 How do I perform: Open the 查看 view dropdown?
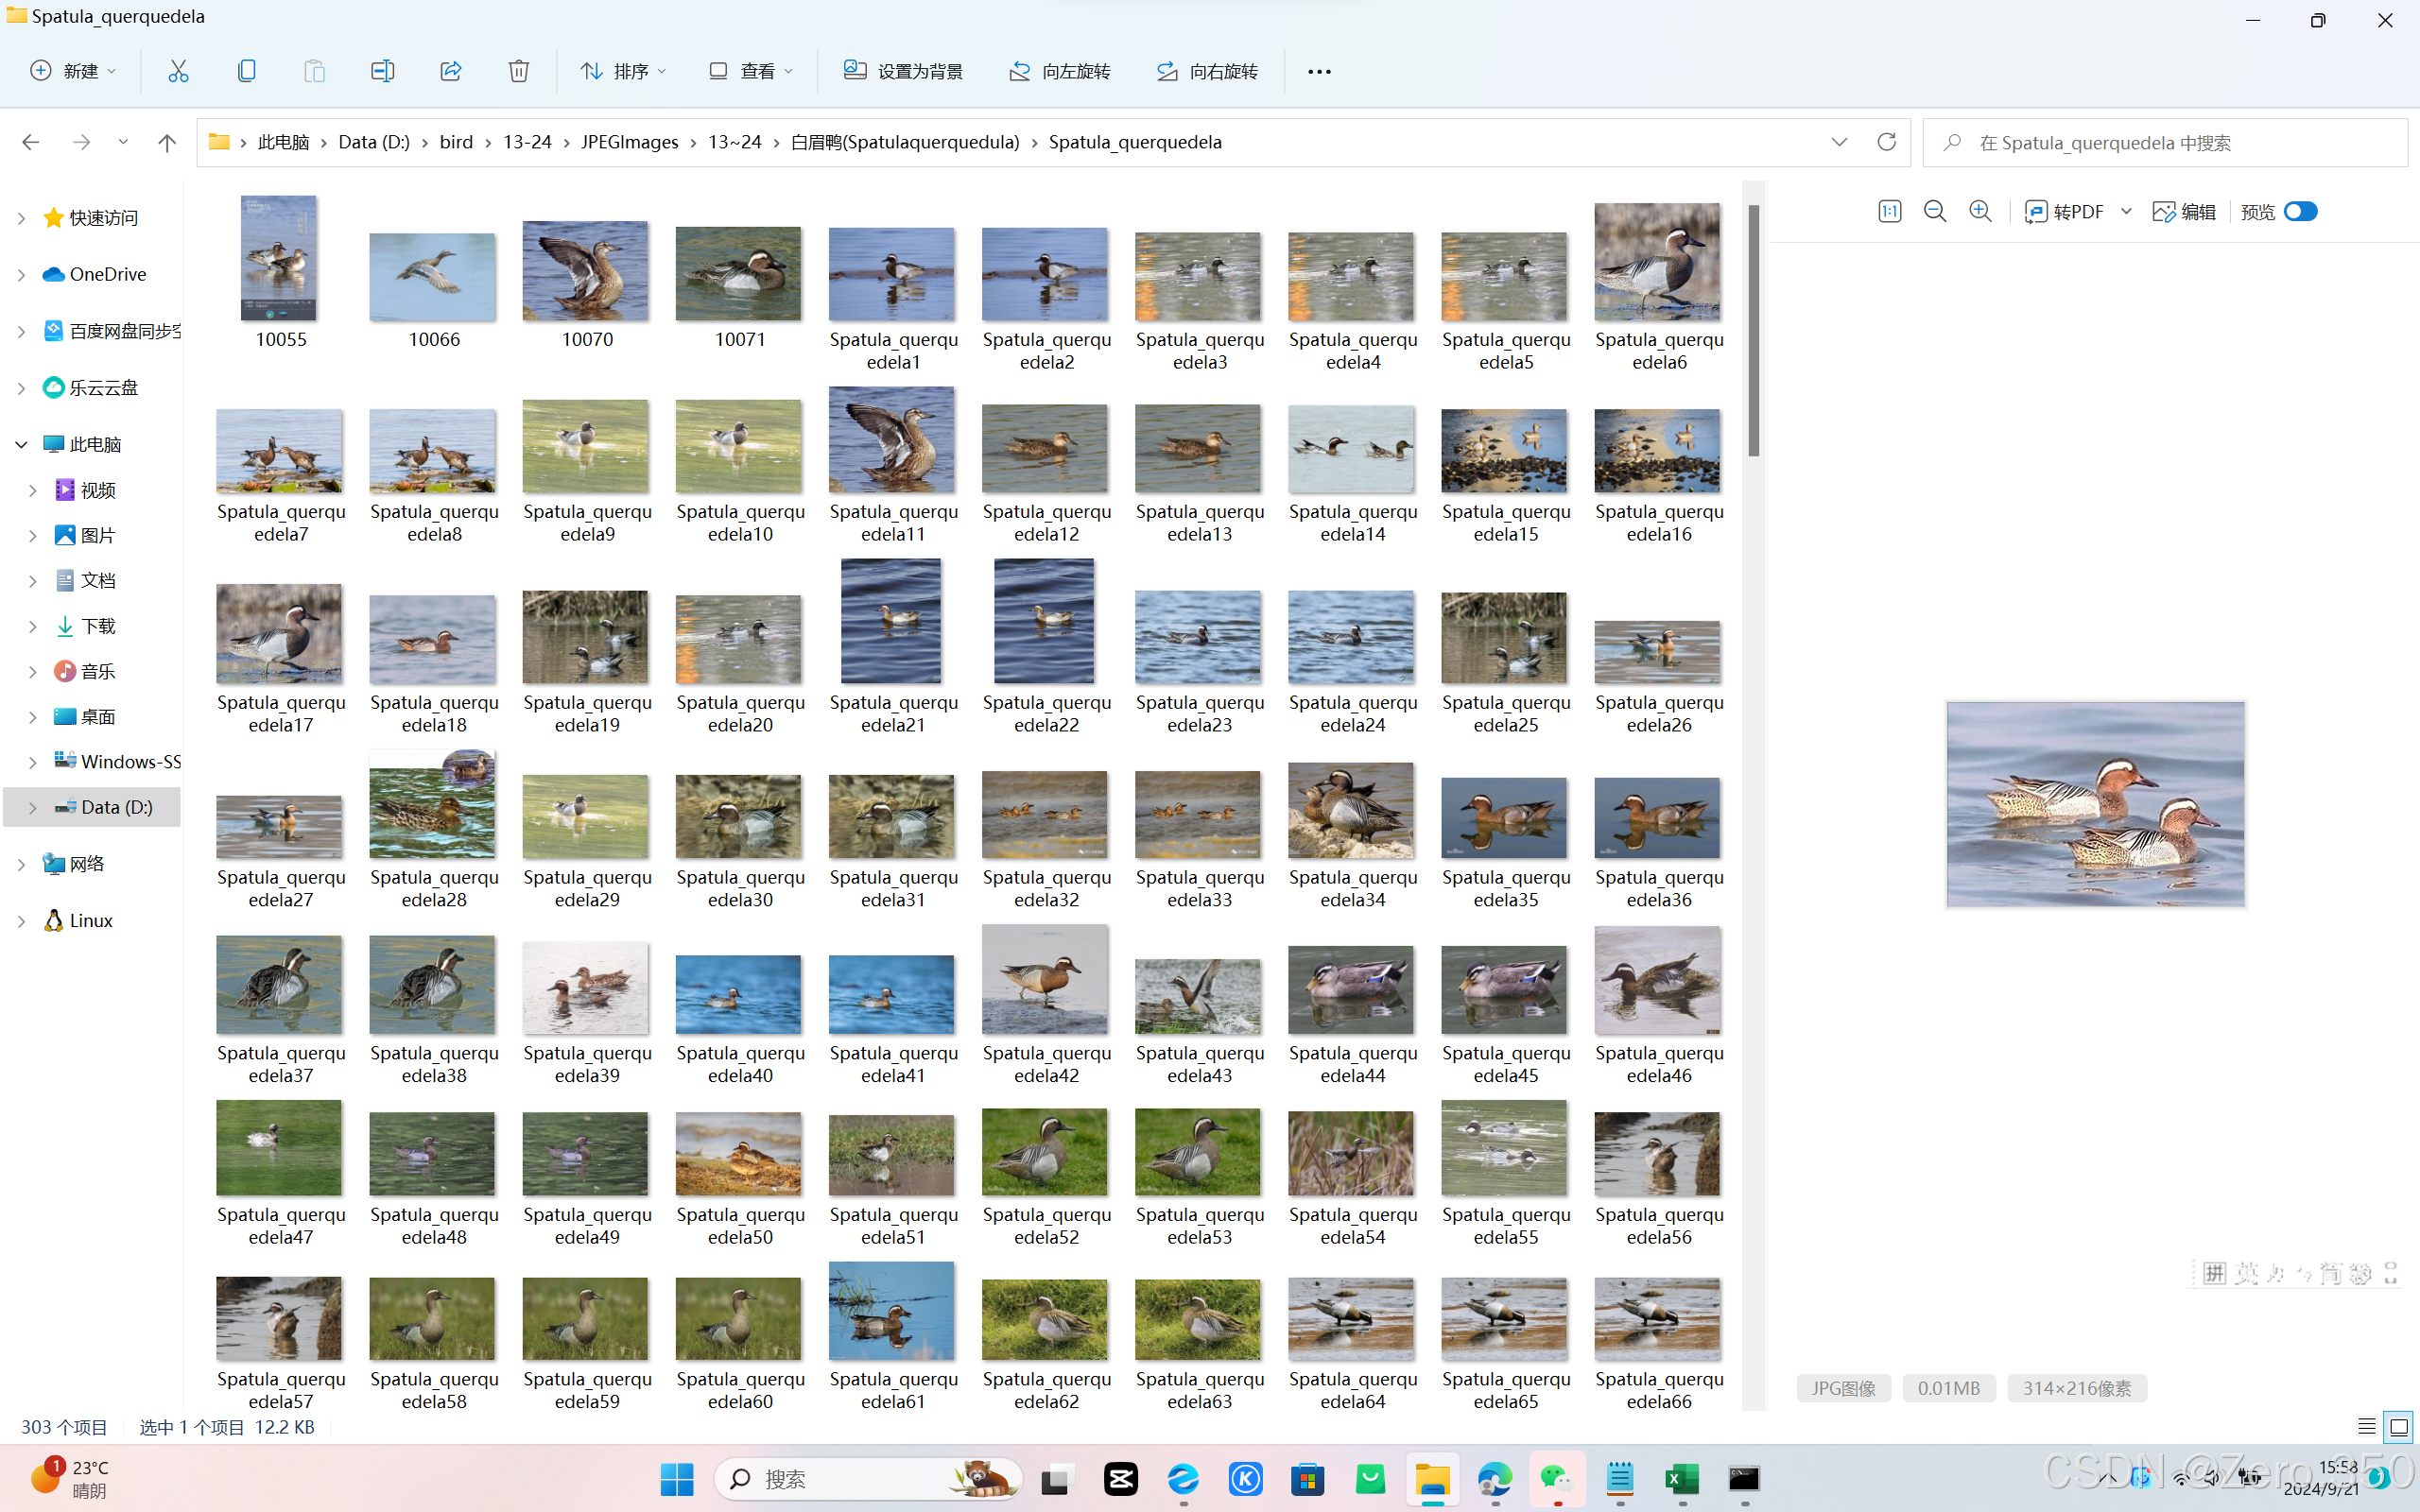coord(751,71)
